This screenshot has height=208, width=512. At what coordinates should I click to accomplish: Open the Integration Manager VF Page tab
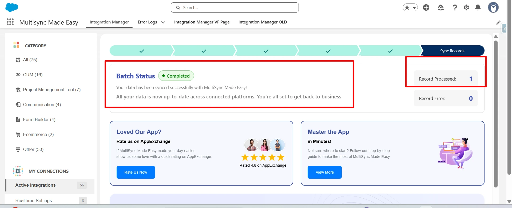click(x=202, y=22)
